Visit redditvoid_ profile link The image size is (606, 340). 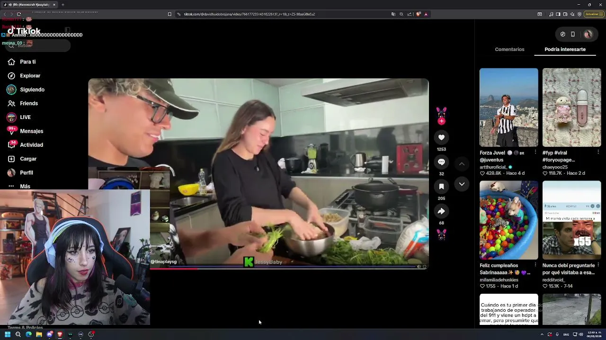pos(554,280)
